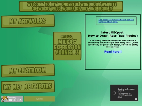
Task: Click the post description paragraph about Ross
Action: (113, 44)
